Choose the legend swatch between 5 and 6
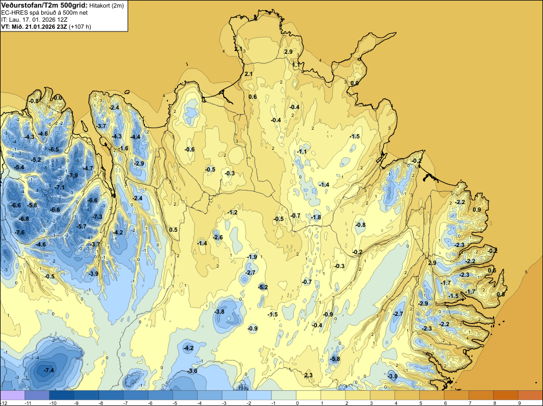The width and height of the screenshot is (543, 406). 432,395
